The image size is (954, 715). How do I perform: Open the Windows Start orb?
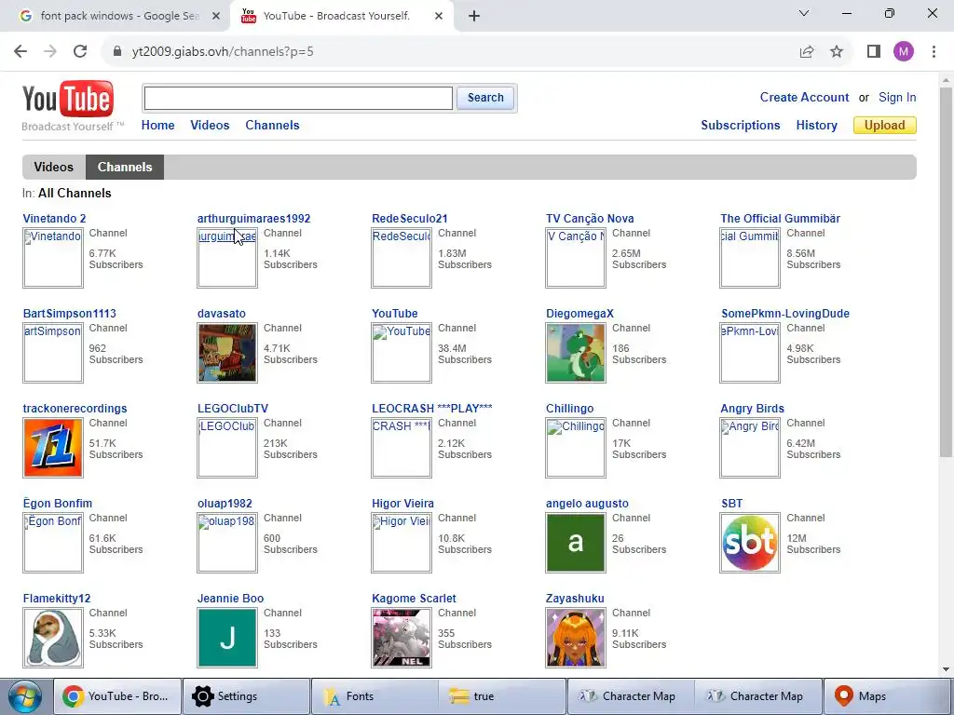pyautogui.click(x=25, y=696)
